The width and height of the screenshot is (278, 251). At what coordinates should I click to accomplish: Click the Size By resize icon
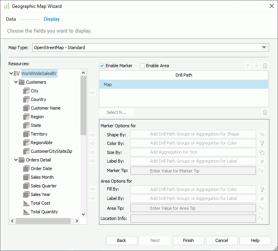coord(262,152)
